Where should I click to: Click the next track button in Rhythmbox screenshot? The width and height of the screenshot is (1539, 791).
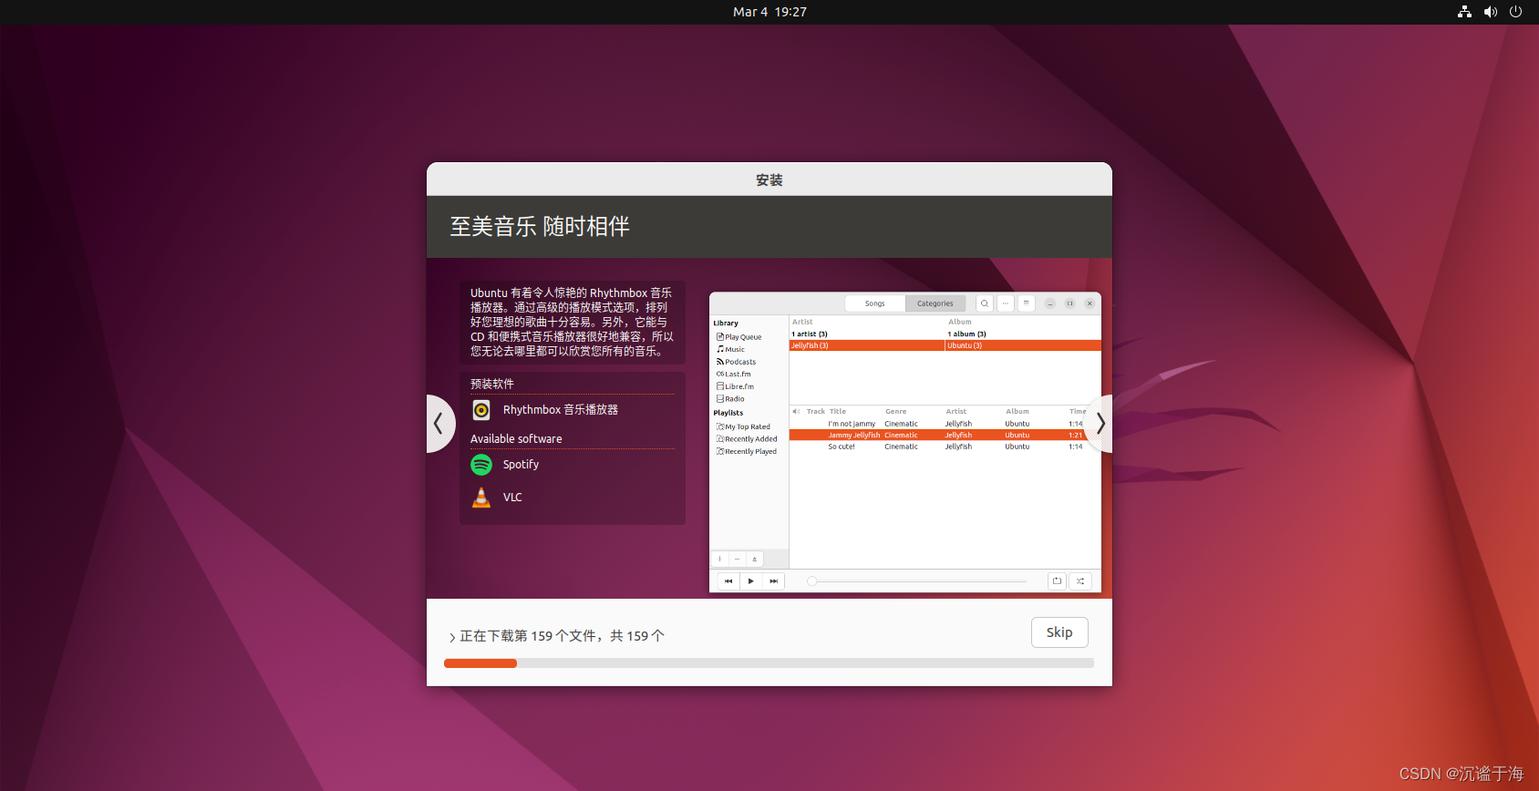click(x=773, y=581)
